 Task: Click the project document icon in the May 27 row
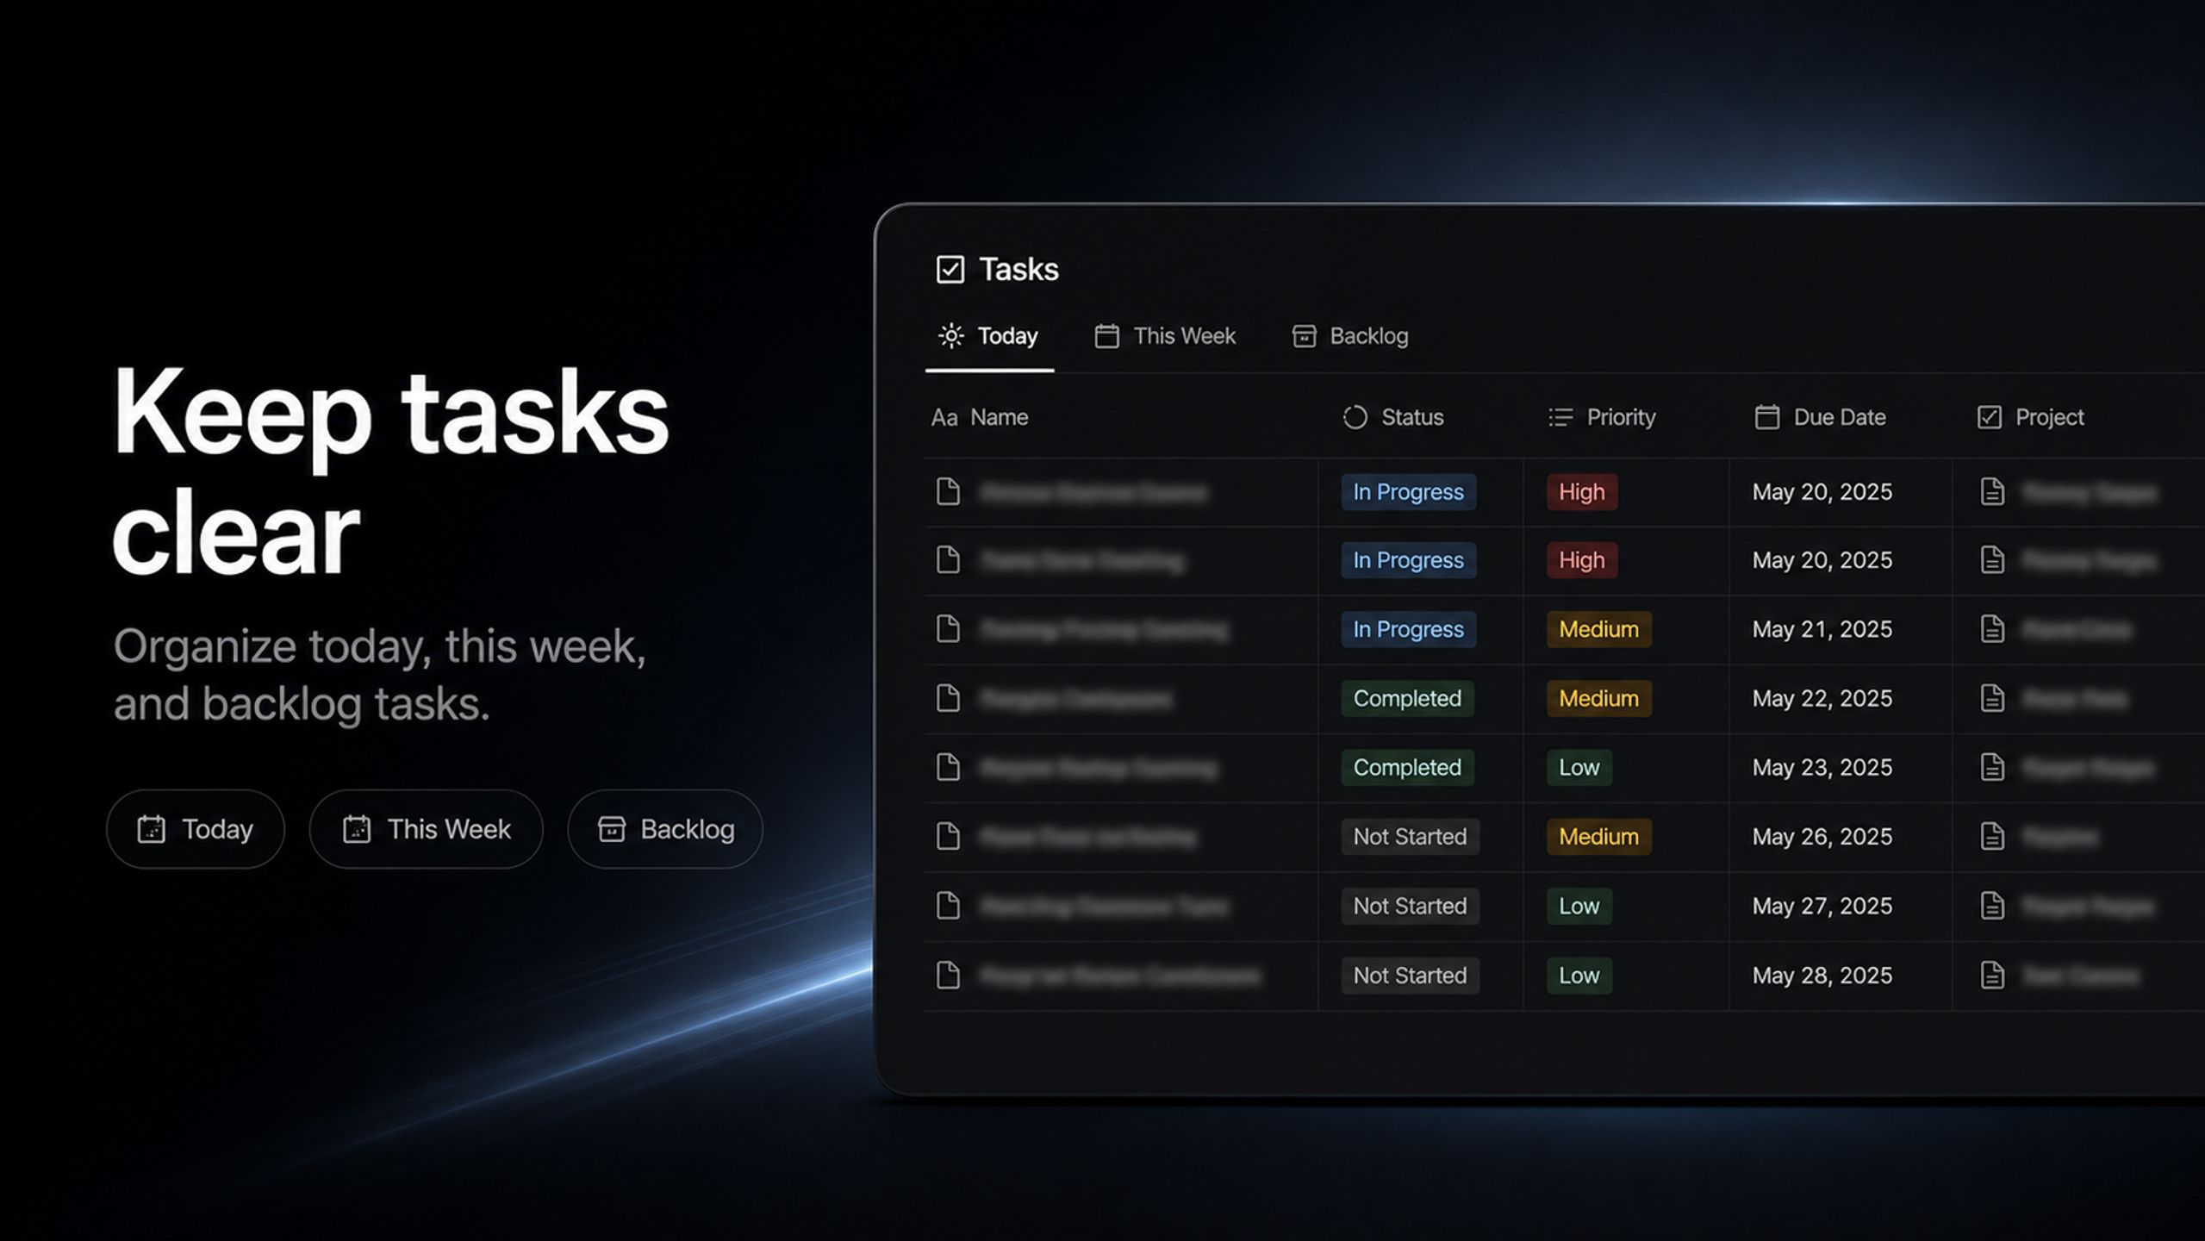click(x=1992, y=906)
